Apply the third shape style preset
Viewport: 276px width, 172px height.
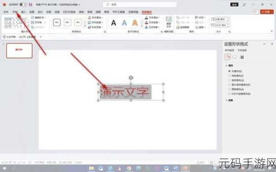pyautogui.click(x=78, y=22)
